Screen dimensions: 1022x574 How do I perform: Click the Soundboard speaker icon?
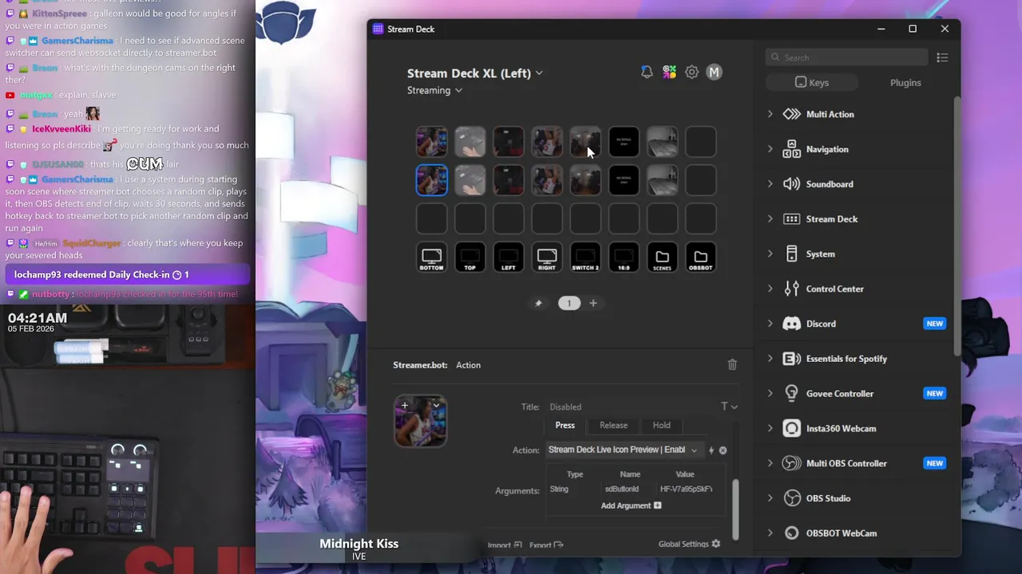point(791,184)
